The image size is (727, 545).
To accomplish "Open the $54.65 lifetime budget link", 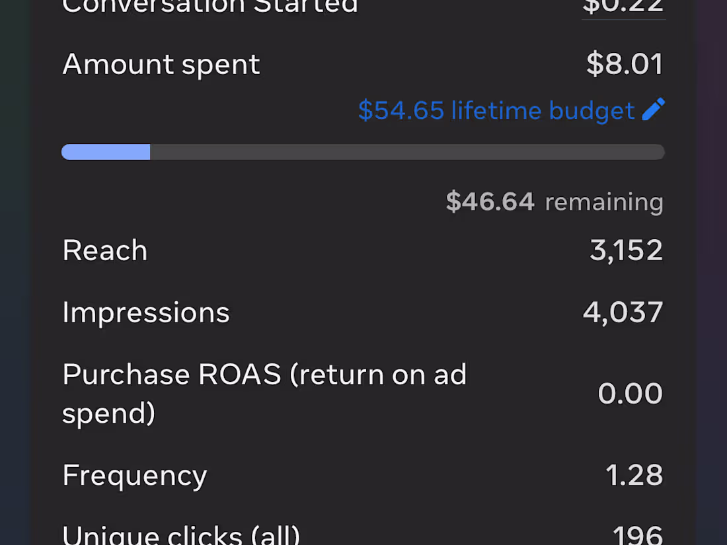I will pyautogui.click(x=496, y=110).
